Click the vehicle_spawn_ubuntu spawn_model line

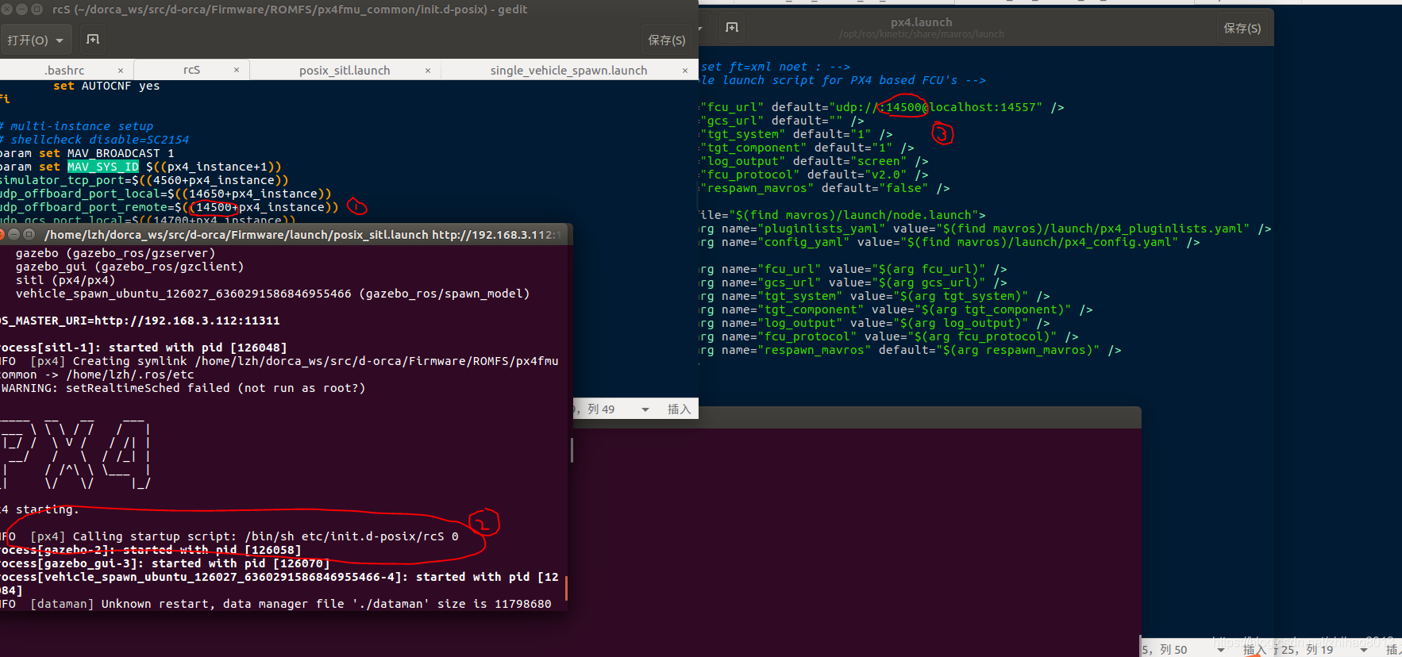pyautogui.click(x=272, y=294)
